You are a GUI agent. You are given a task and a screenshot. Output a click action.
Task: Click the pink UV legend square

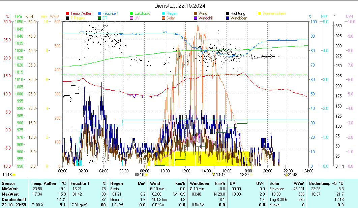[x=131, y=18]
